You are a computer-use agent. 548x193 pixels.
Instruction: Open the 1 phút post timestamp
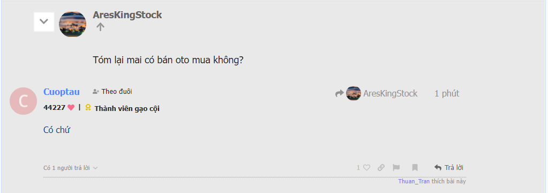coord(447,93)
